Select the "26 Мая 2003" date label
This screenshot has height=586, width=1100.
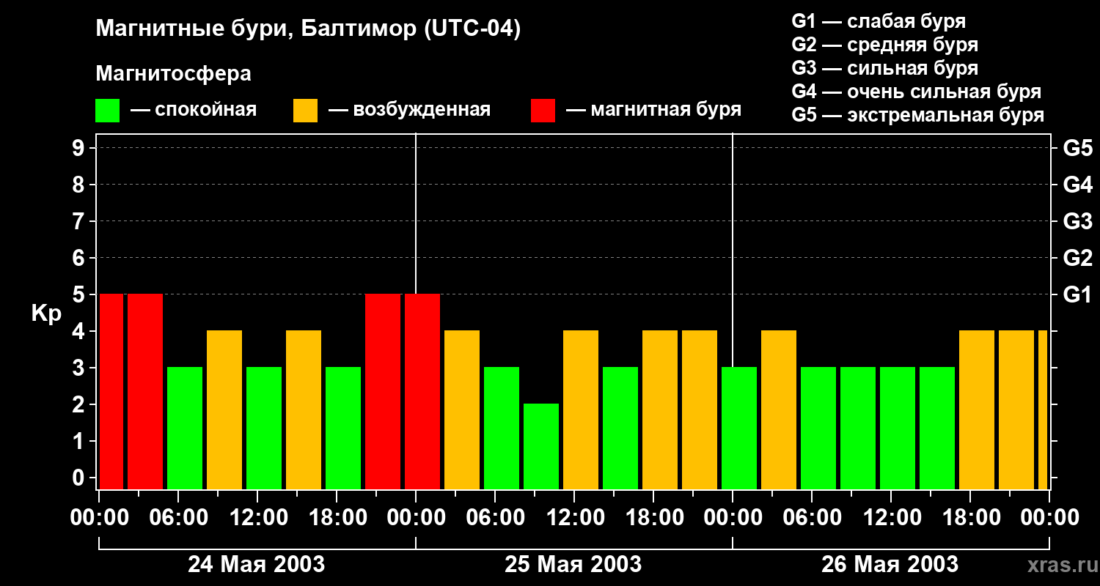pos(890,565)
